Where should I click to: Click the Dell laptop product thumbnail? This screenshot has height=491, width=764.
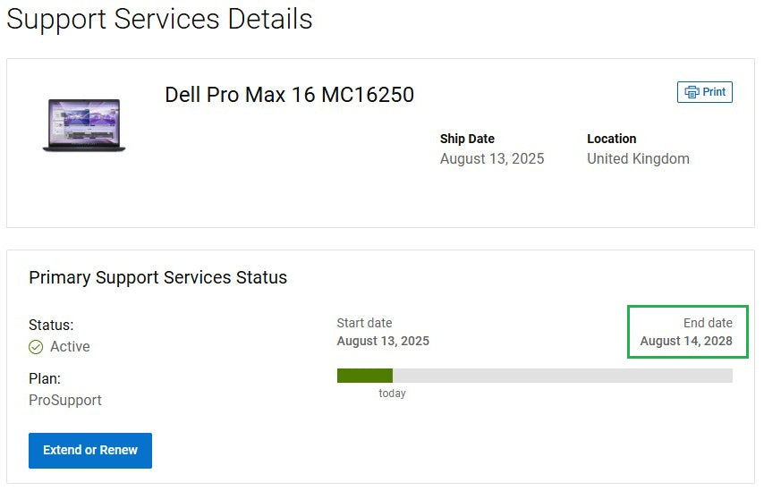click(x=84, y=125)
